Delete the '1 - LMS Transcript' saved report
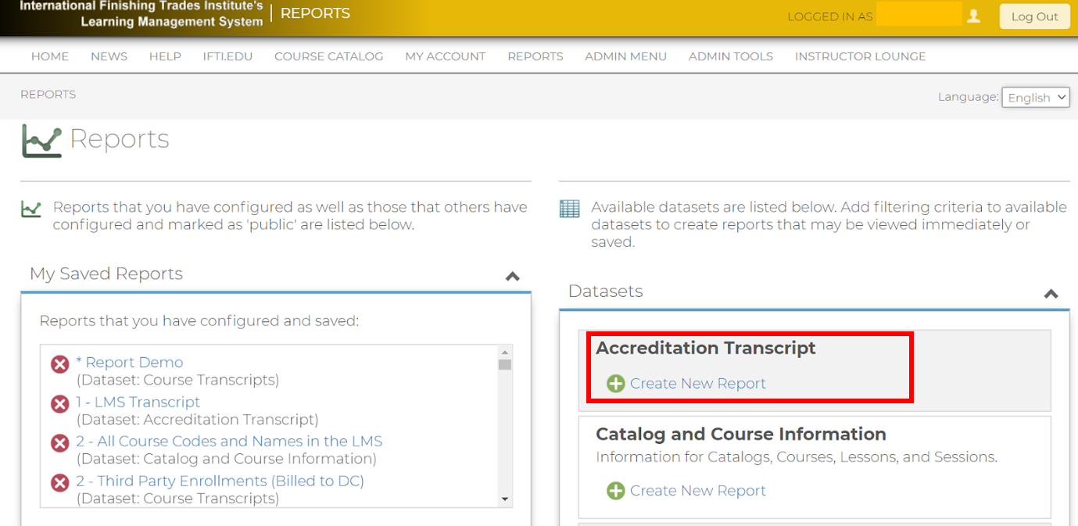This screenshot has height=526, width=1078. (x=60, y=404)
